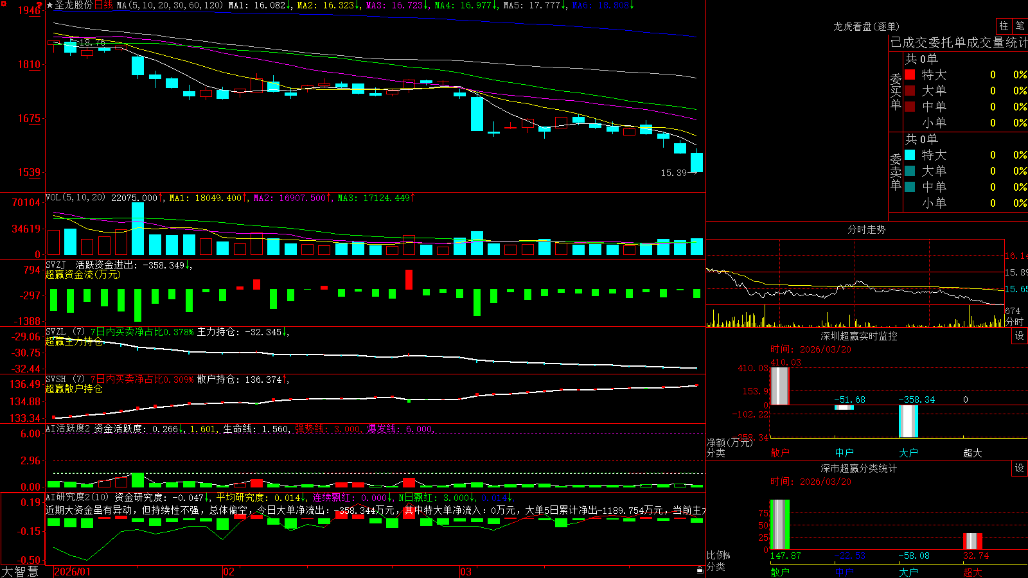1028x578 pixels.
Task: Click the AI研究度2(10) indicator label
Action: tap(77, 497)
